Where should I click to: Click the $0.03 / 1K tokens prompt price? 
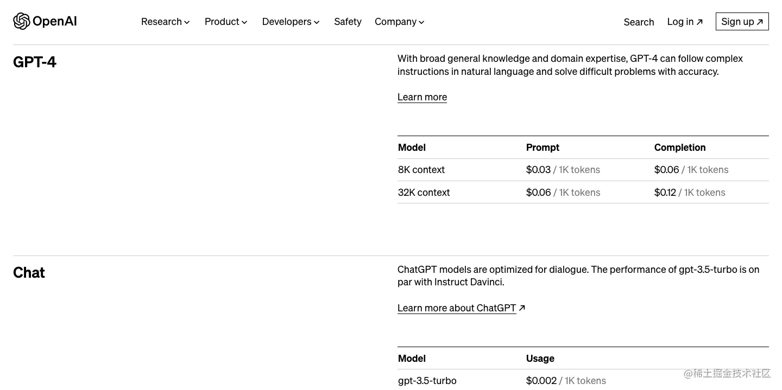coord(563,170)
